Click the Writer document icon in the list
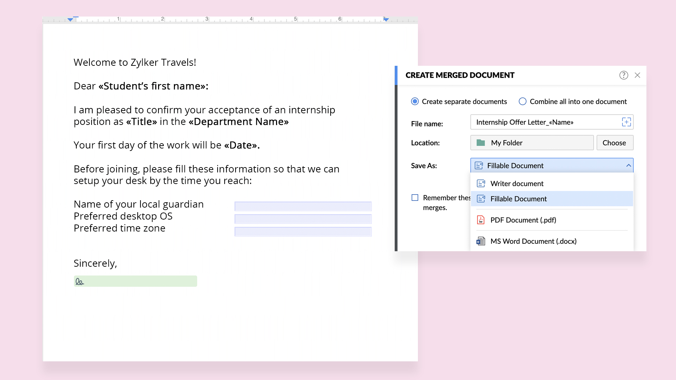Viewport: 676px width, 380px height. [x=481, y=184]
